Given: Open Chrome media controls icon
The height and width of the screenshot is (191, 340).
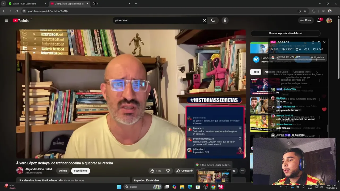Looking at the screenshot, I should [323, 11].
